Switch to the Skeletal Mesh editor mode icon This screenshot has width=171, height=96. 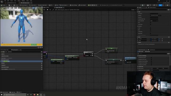coord(148,5)
